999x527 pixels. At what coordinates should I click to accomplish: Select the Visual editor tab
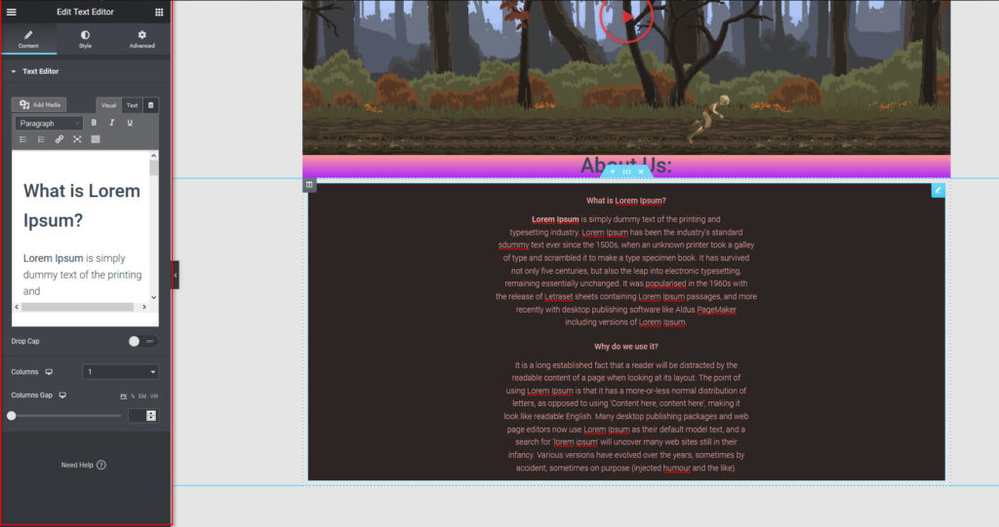click(108, 105)
